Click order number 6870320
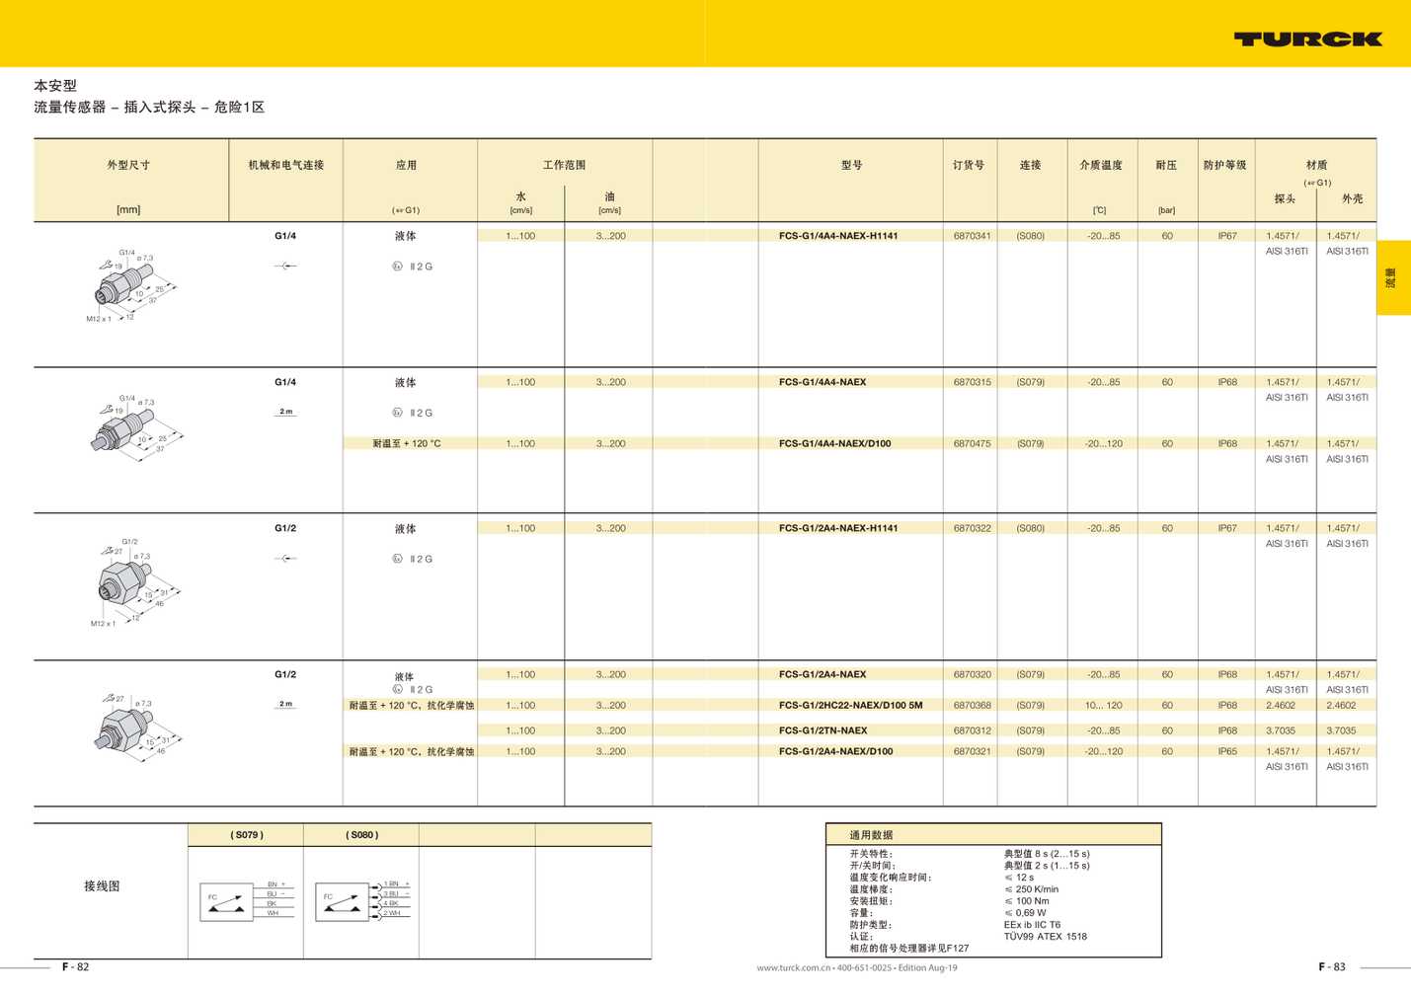The height and width of the screenshot is (997, 1411). click(973, 674)
